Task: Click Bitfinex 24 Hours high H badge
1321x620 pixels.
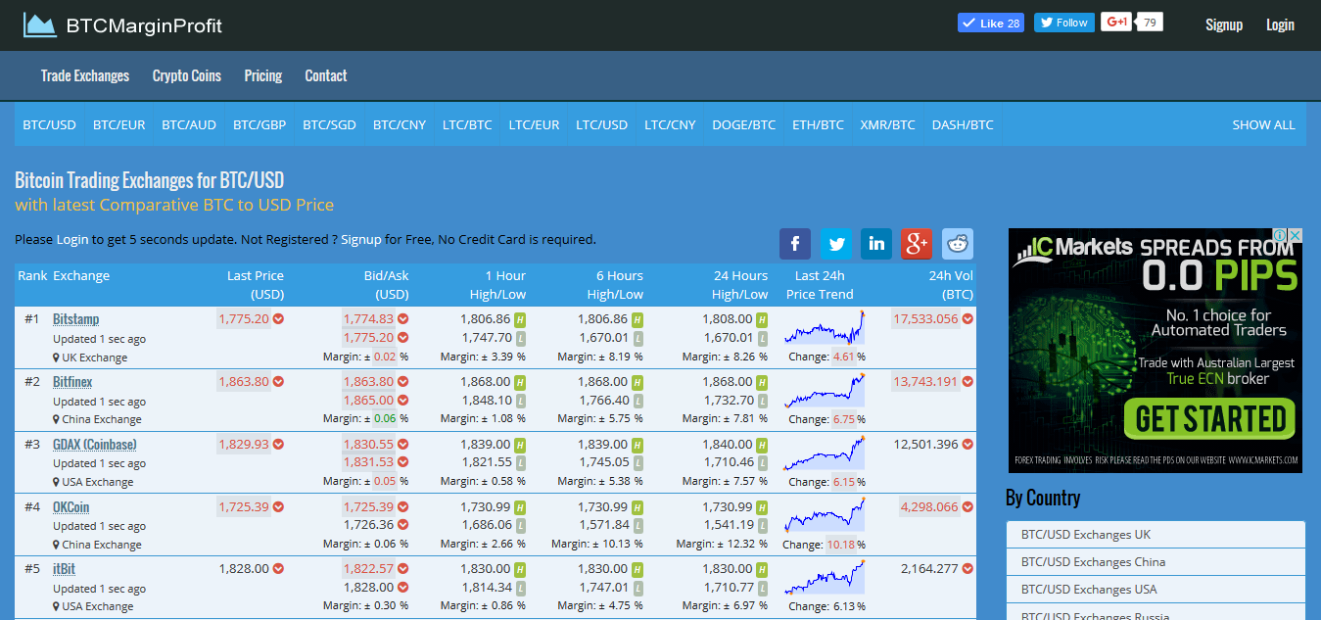Action: [762, 382]
